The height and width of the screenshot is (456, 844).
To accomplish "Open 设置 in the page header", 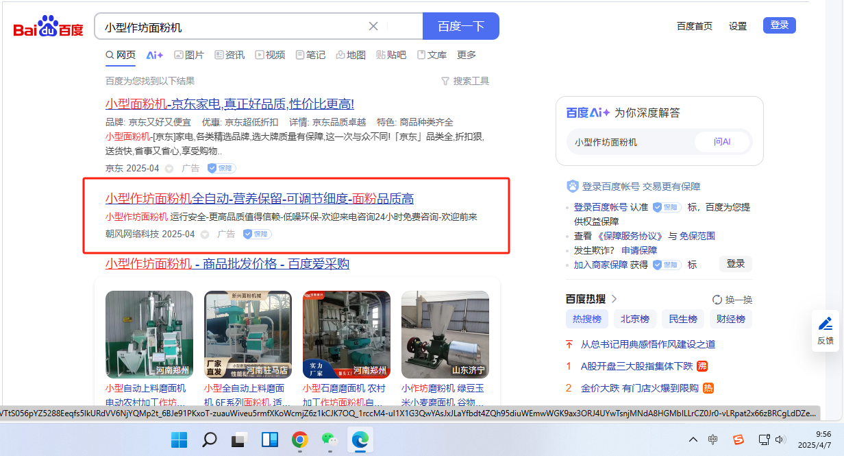I will (738, 26).
